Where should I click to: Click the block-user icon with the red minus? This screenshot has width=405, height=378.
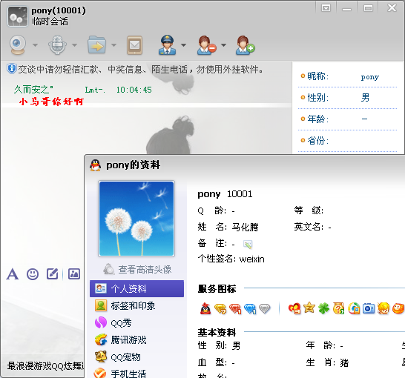click(206, 45)
